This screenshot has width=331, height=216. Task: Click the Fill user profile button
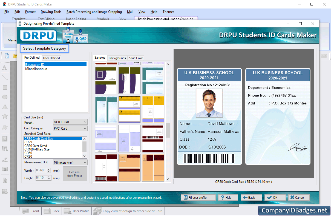198,197
